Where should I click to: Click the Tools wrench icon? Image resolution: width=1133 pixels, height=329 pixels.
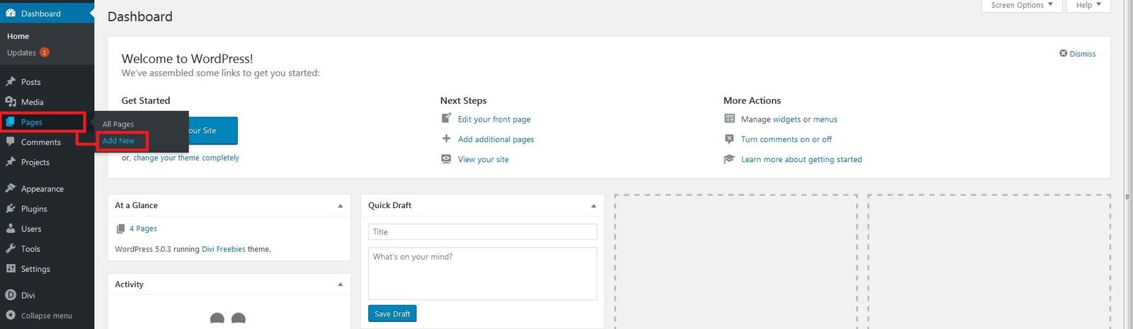[11, 248]
